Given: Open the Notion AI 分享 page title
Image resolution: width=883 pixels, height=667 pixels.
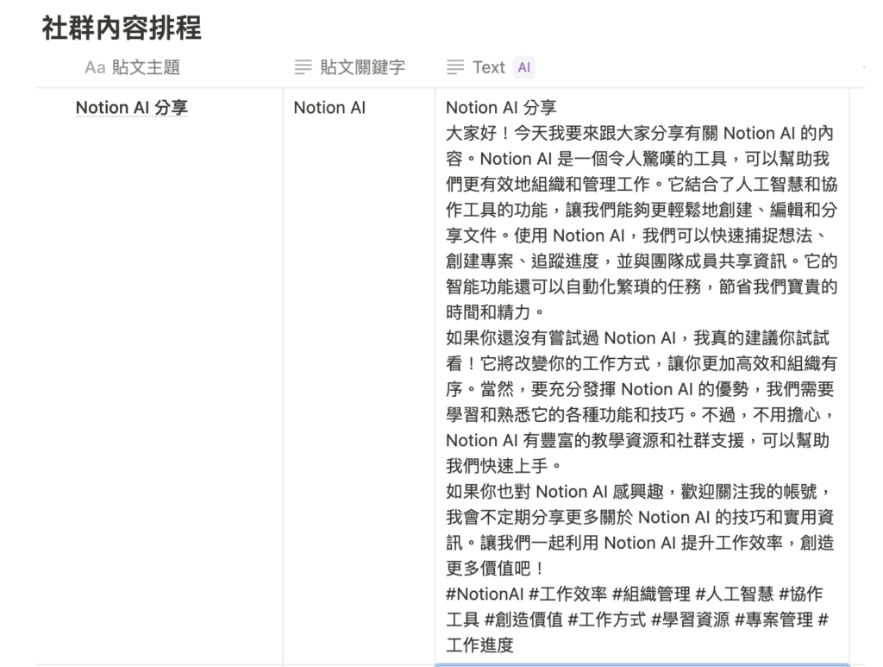Looking at the screenshot, I should pos(132,107).
